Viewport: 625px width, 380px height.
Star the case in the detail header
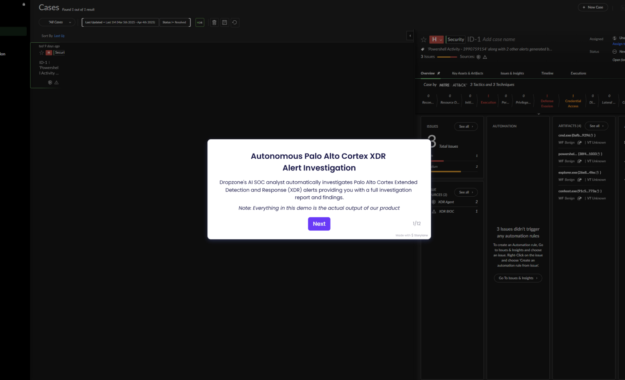point(423,40)
